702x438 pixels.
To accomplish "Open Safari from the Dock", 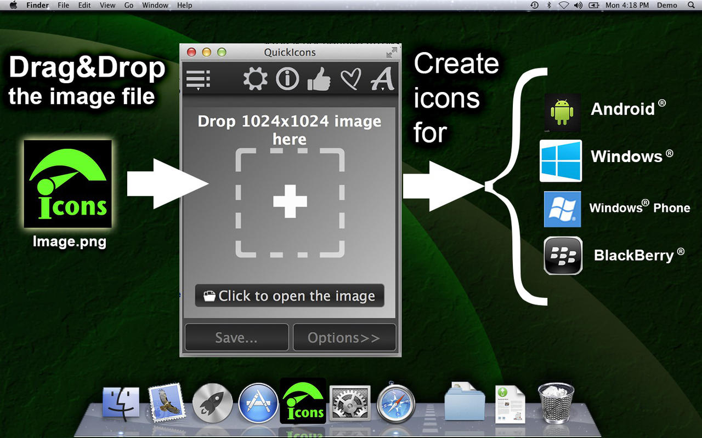I will [396, 403].
